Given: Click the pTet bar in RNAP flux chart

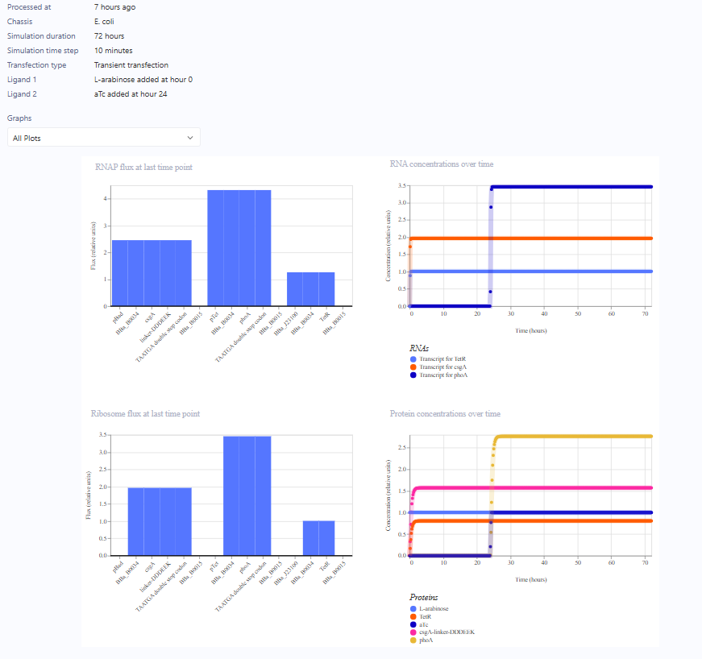Looking at the screenshot, I should (x=215, y=248).
